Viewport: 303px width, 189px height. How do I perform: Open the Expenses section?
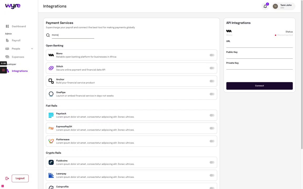[x=18, y=57]
